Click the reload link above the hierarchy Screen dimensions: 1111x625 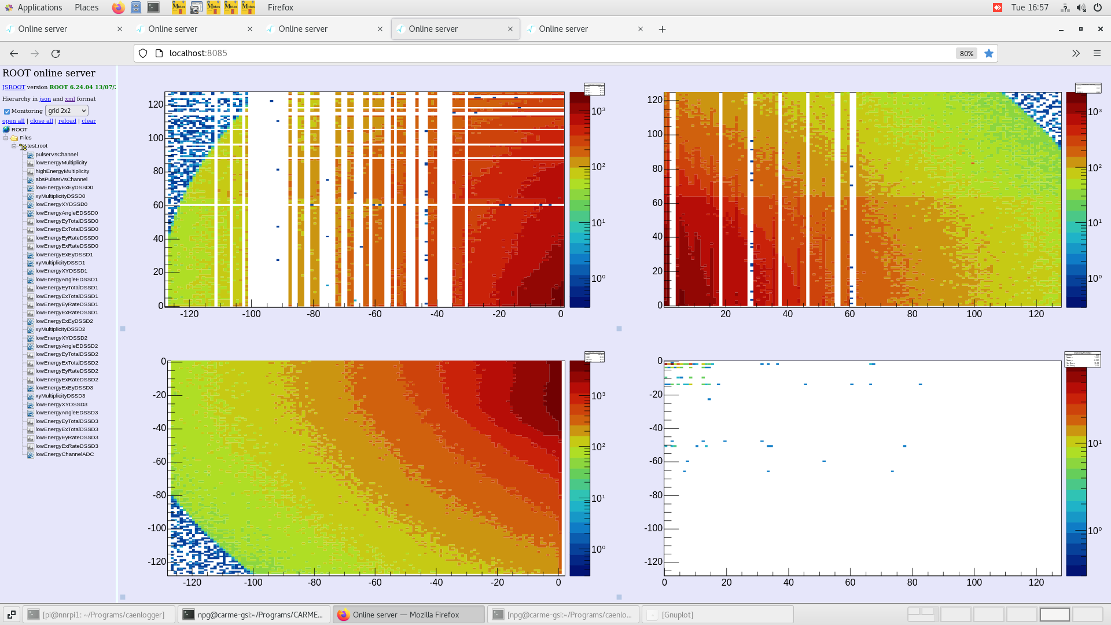(67, 120)
